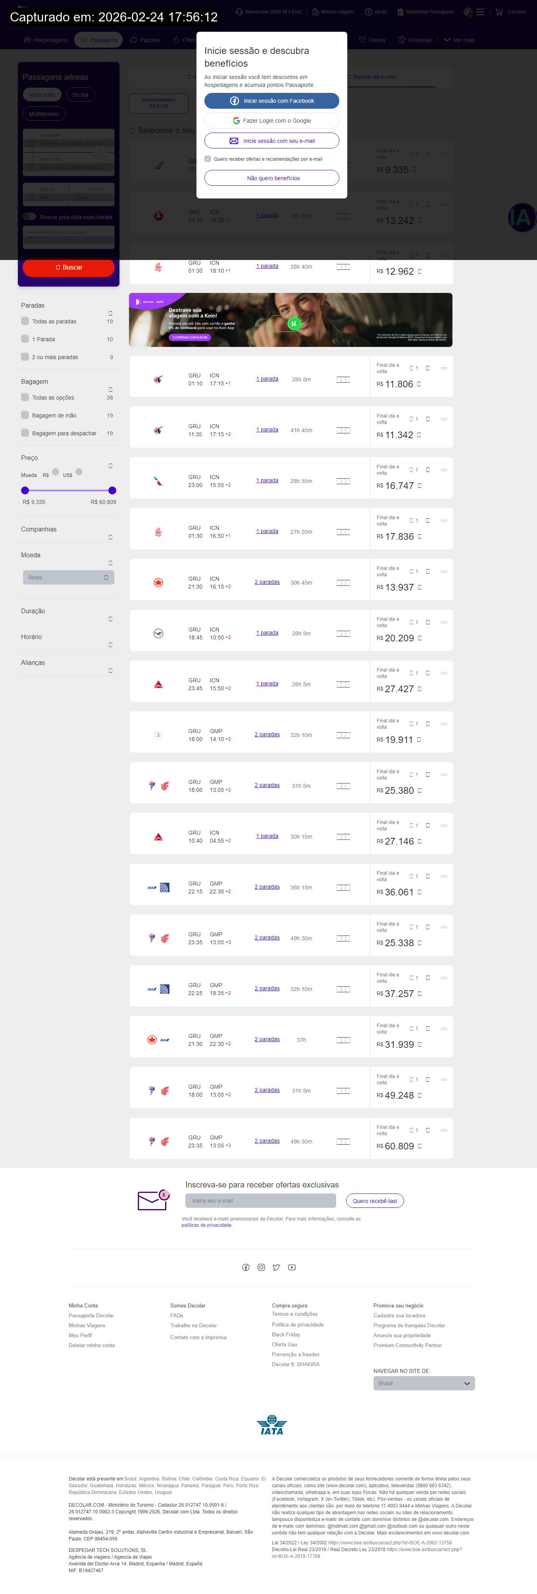Open the Brasil country selector dropdown
537x1594 pixels.
pyautogui.click(x=424, y=1383)
